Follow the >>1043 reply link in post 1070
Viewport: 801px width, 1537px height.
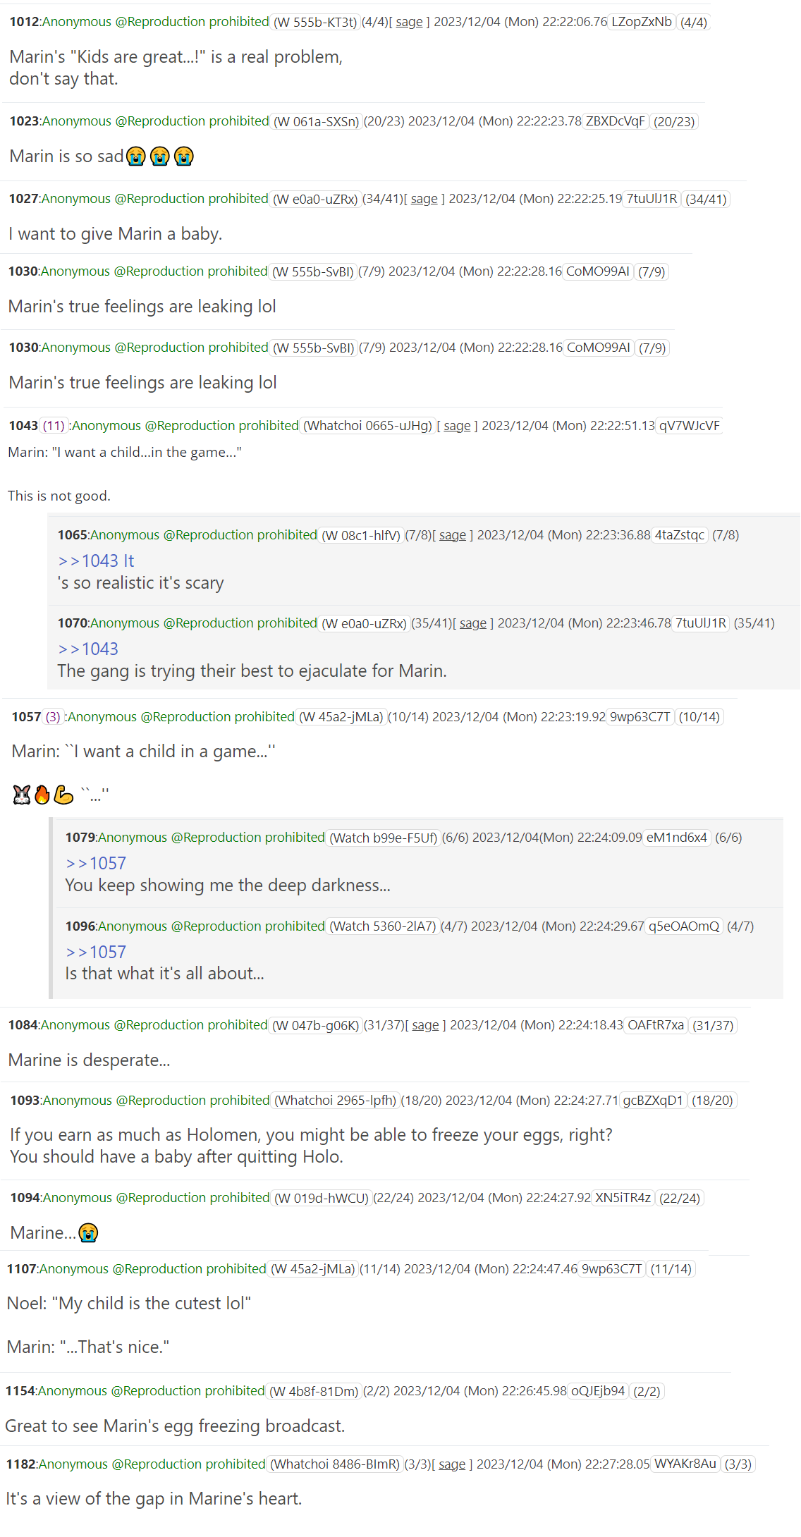point(88,649)
